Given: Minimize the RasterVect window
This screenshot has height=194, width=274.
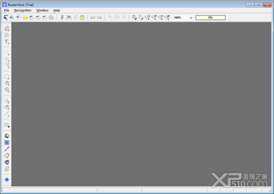Looking at the screenshot, I should [250, 5].
